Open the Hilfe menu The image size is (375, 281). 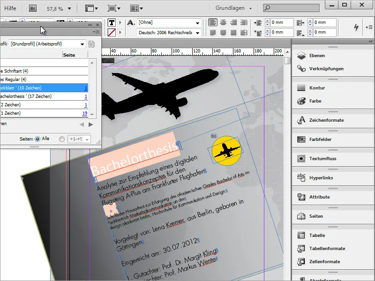pos(10,8)
